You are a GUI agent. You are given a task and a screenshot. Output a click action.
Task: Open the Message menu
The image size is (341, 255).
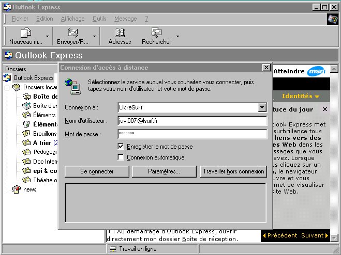coord(126,19)
